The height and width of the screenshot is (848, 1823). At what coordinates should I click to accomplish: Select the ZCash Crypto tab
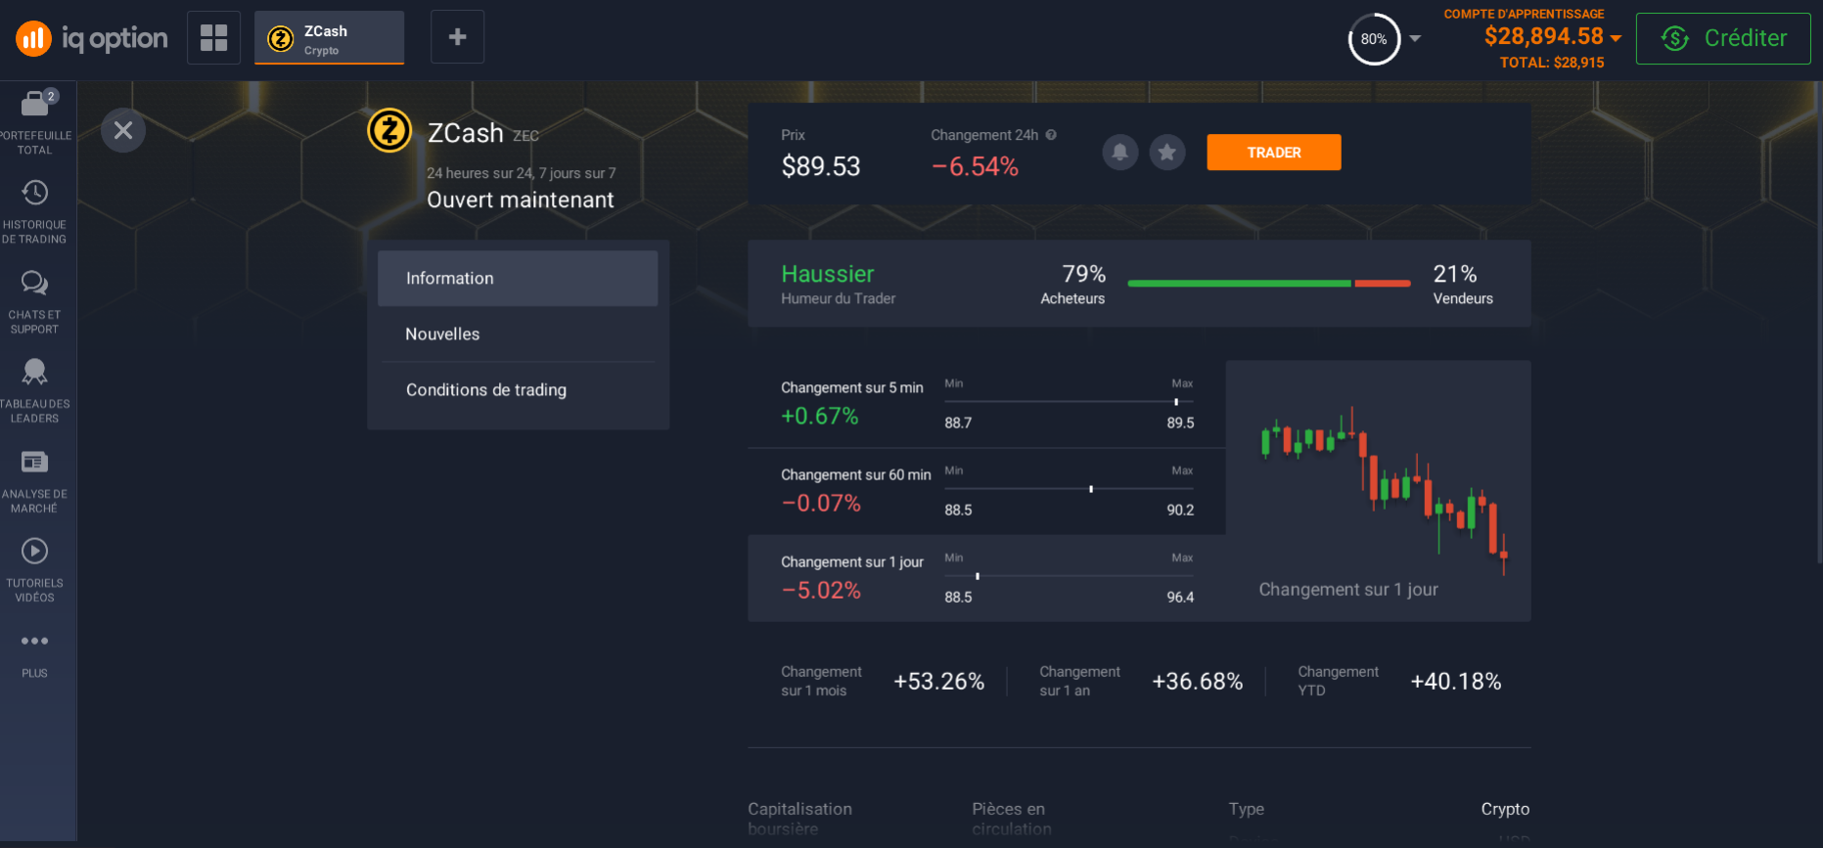tap(329, 38)
